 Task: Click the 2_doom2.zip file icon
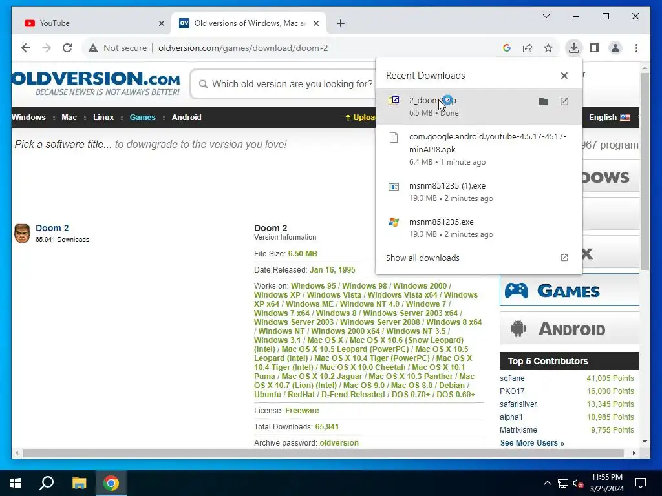click(394, 100)
